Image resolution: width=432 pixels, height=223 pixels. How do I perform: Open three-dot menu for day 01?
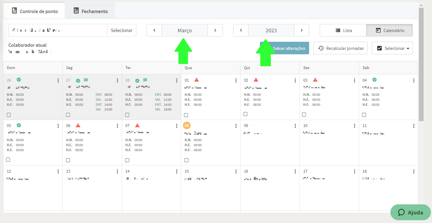point(236,80)
